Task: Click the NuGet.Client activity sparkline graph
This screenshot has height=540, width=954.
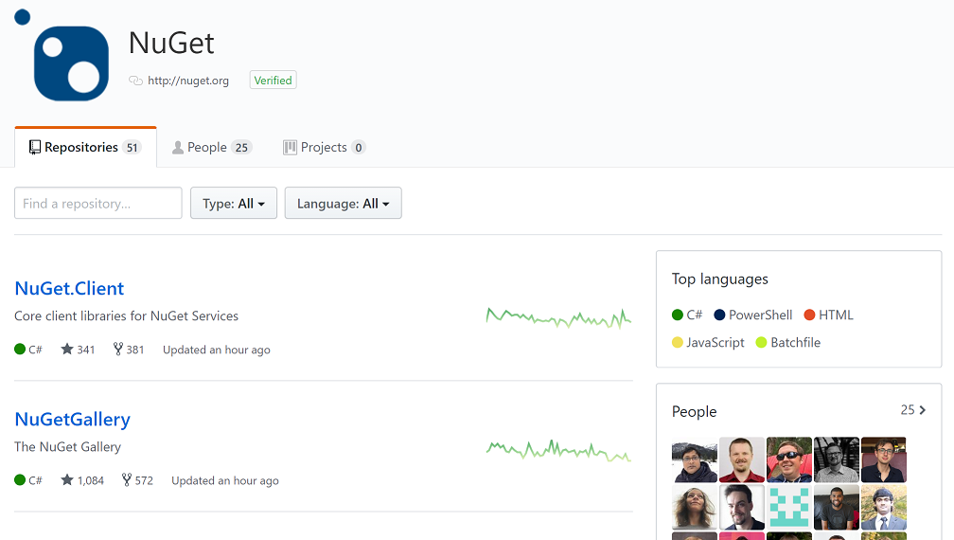Action: tap(558, 317)
